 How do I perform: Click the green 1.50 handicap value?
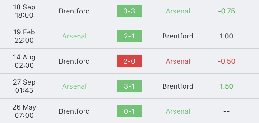[226, 86]
